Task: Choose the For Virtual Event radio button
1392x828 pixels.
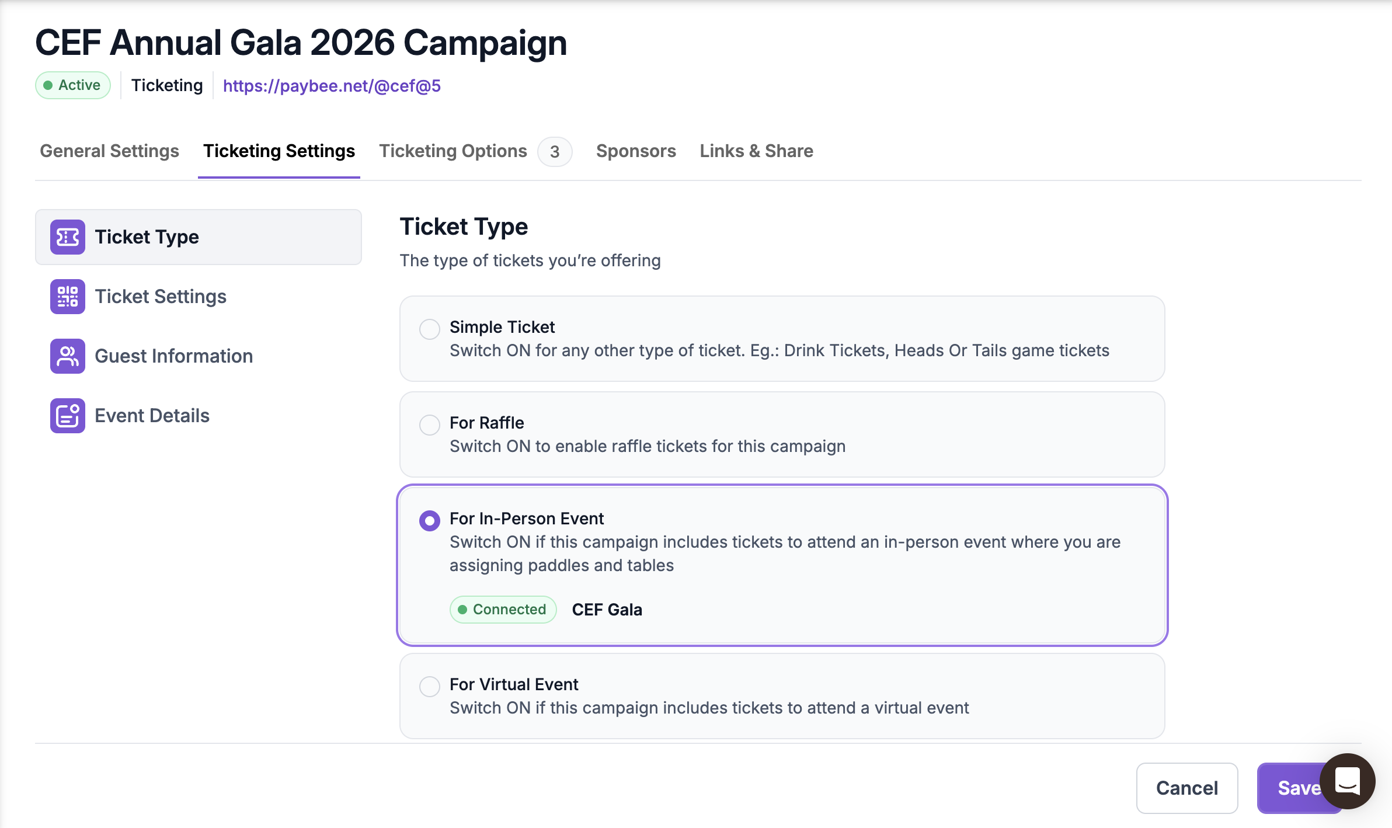Action: 430,686
